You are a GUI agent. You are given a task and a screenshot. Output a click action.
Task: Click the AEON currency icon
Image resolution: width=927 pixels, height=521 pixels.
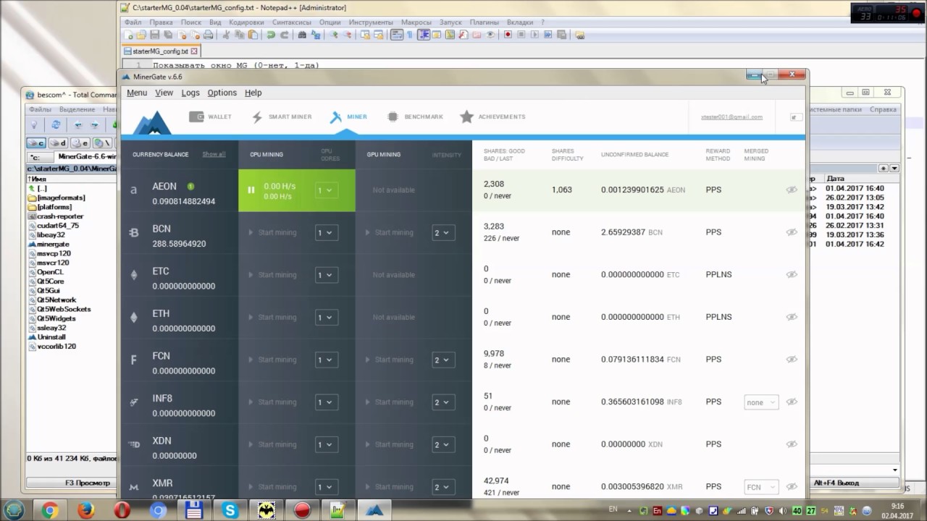(133, 190)
